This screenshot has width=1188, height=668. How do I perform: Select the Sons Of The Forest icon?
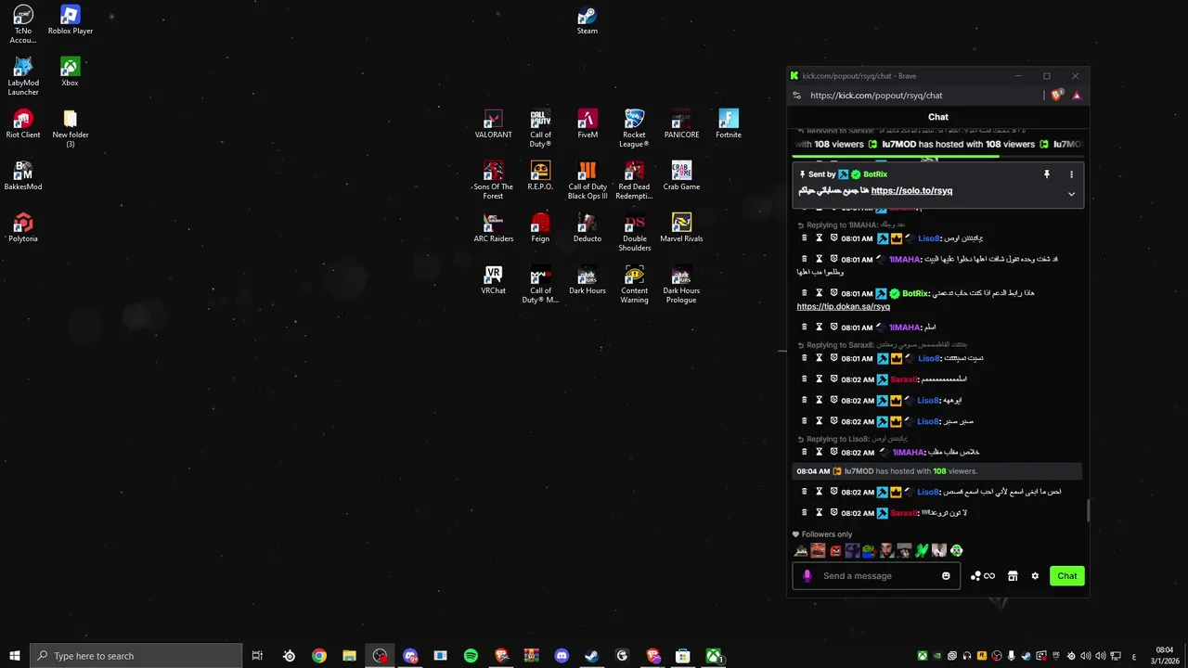click(x=493, y=180)
